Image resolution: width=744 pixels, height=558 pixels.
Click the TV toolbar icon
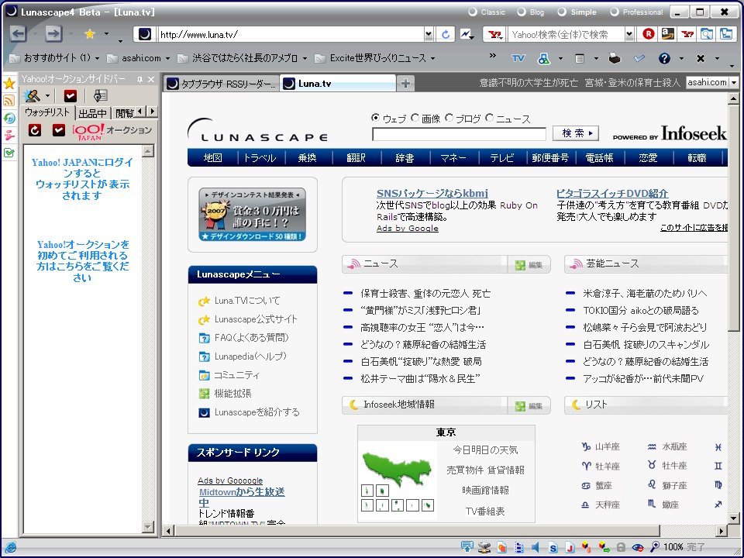click(518, 58)
